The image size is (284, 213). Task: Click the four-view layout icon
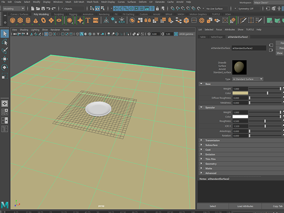pyautogui.click(x=5, y=112)
